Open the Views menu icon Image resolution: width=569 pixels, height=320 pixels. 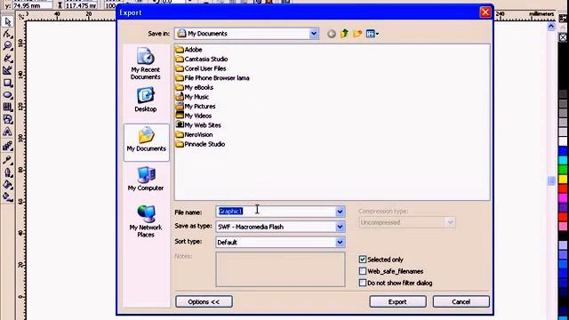[x=373, y=34]
